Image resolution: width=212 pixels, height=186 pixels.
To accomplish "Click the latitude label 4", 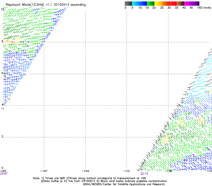I will click(2, 105).
